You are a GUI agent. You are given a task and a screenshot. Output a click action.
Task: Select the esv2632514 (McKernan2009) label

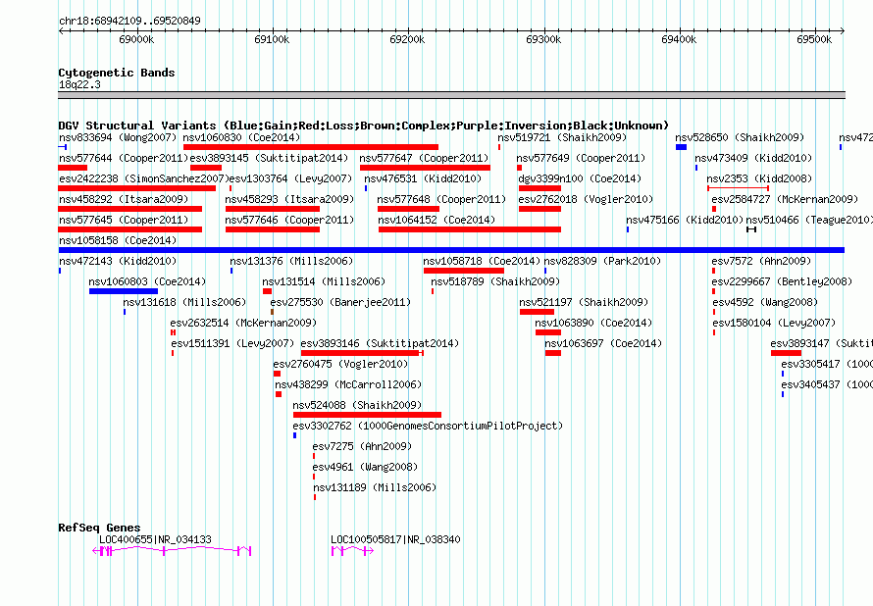tap(243, 323)
